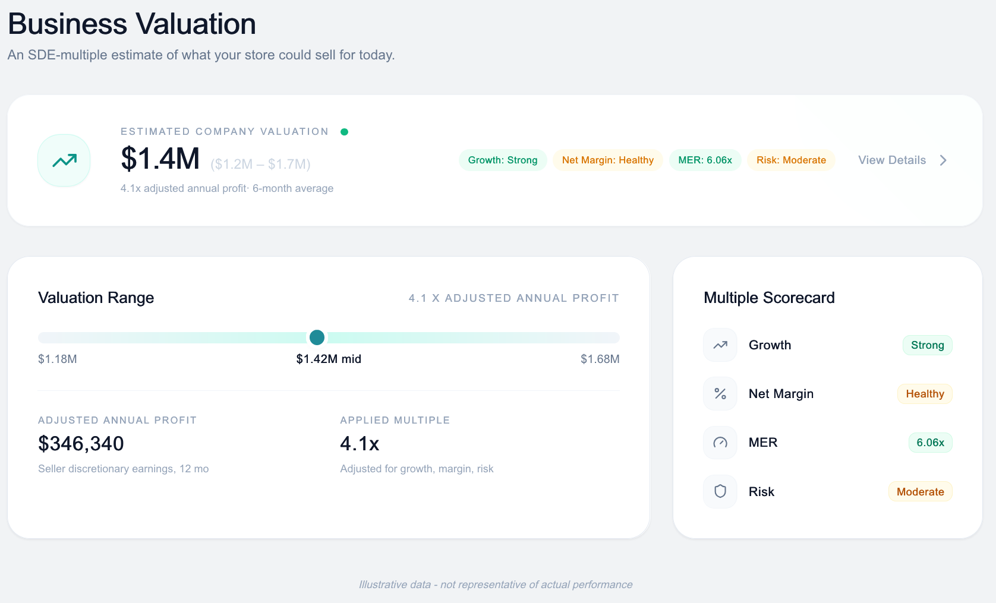Click the Healthy badge in scorecard
Viewport: 996px width, 603px height.
click(x=925, y=394)
